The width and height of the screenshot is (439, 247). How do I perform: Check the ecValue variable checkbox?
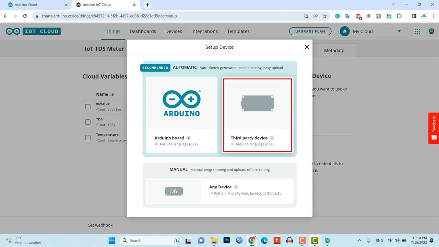88,106
